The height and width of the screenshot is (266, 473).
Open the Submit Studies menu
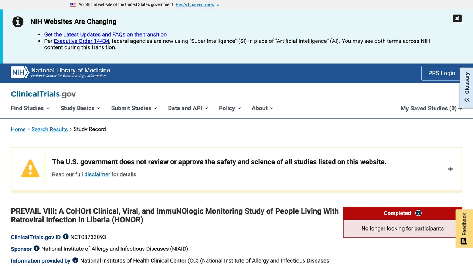tap(134, 108)
